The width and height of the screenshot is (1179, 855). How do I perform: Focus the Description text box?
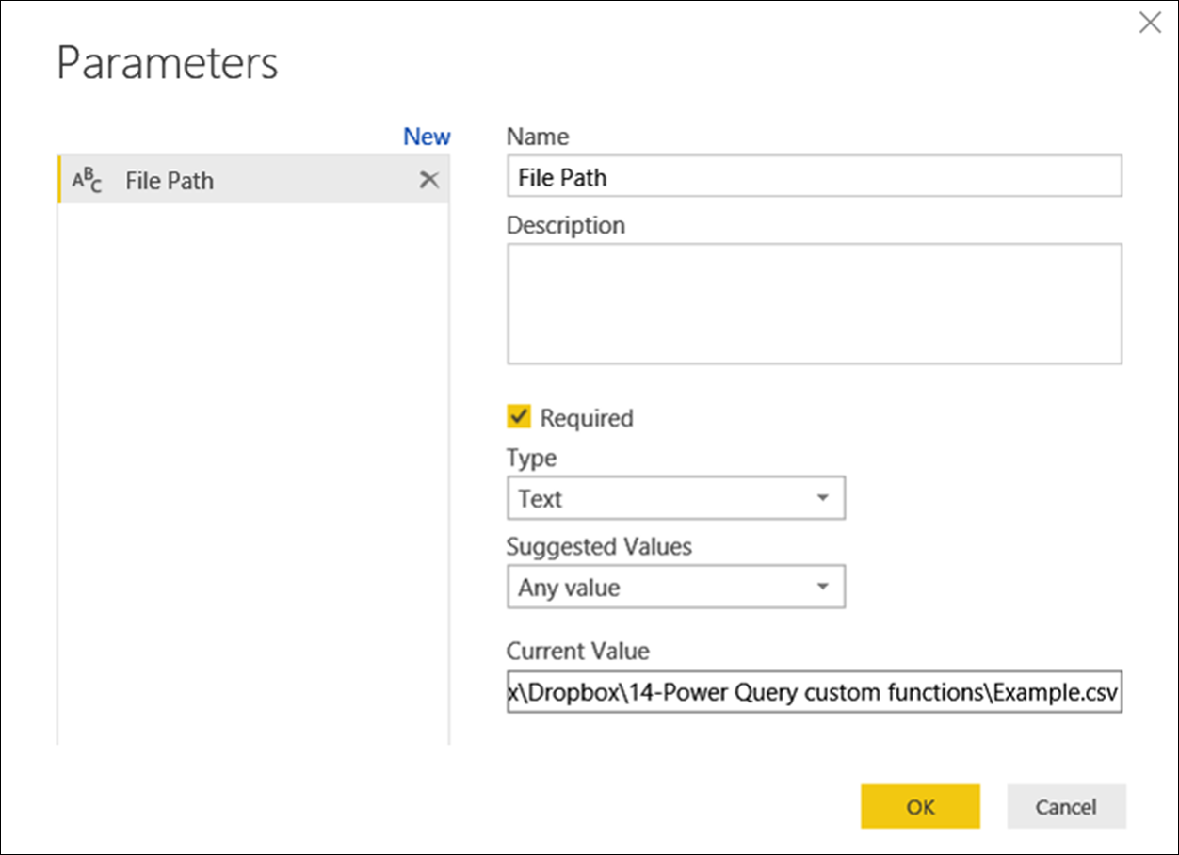tap(814, 303)
